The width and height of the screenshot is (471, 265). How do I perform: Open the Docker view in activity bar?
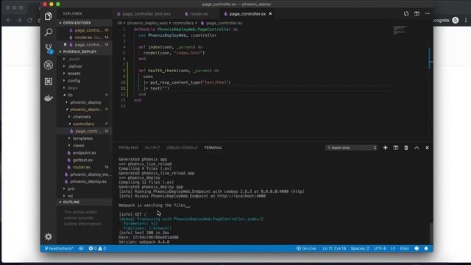pyautogui.click(x=48, y=98)
